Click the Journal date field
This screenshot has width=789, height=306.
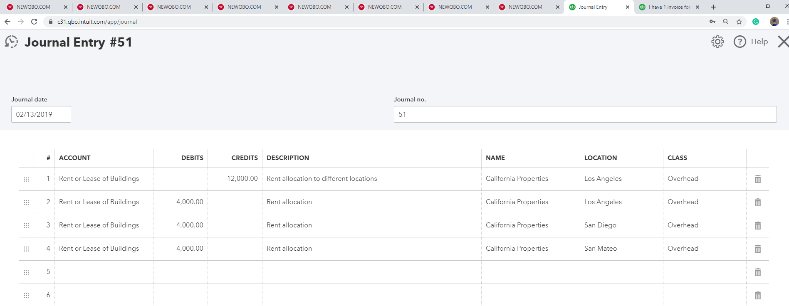[41, 114]
